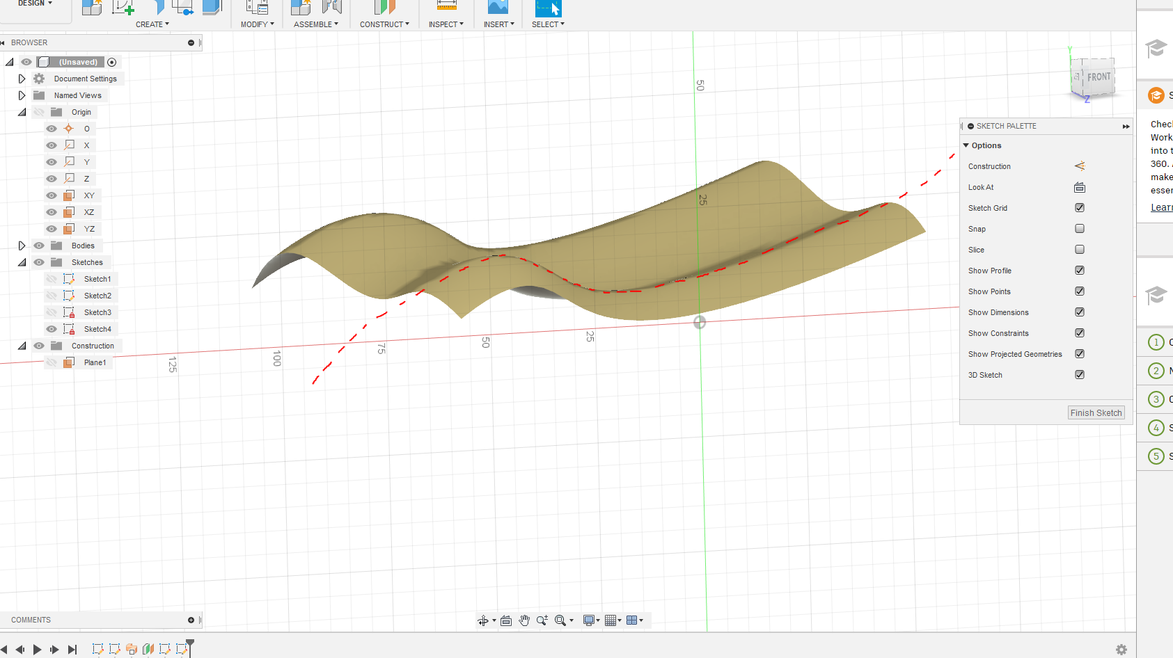This screenshot has height=658, width=1173.
Task: Click the Canvas icon under Insert
Action: [498, 8]
